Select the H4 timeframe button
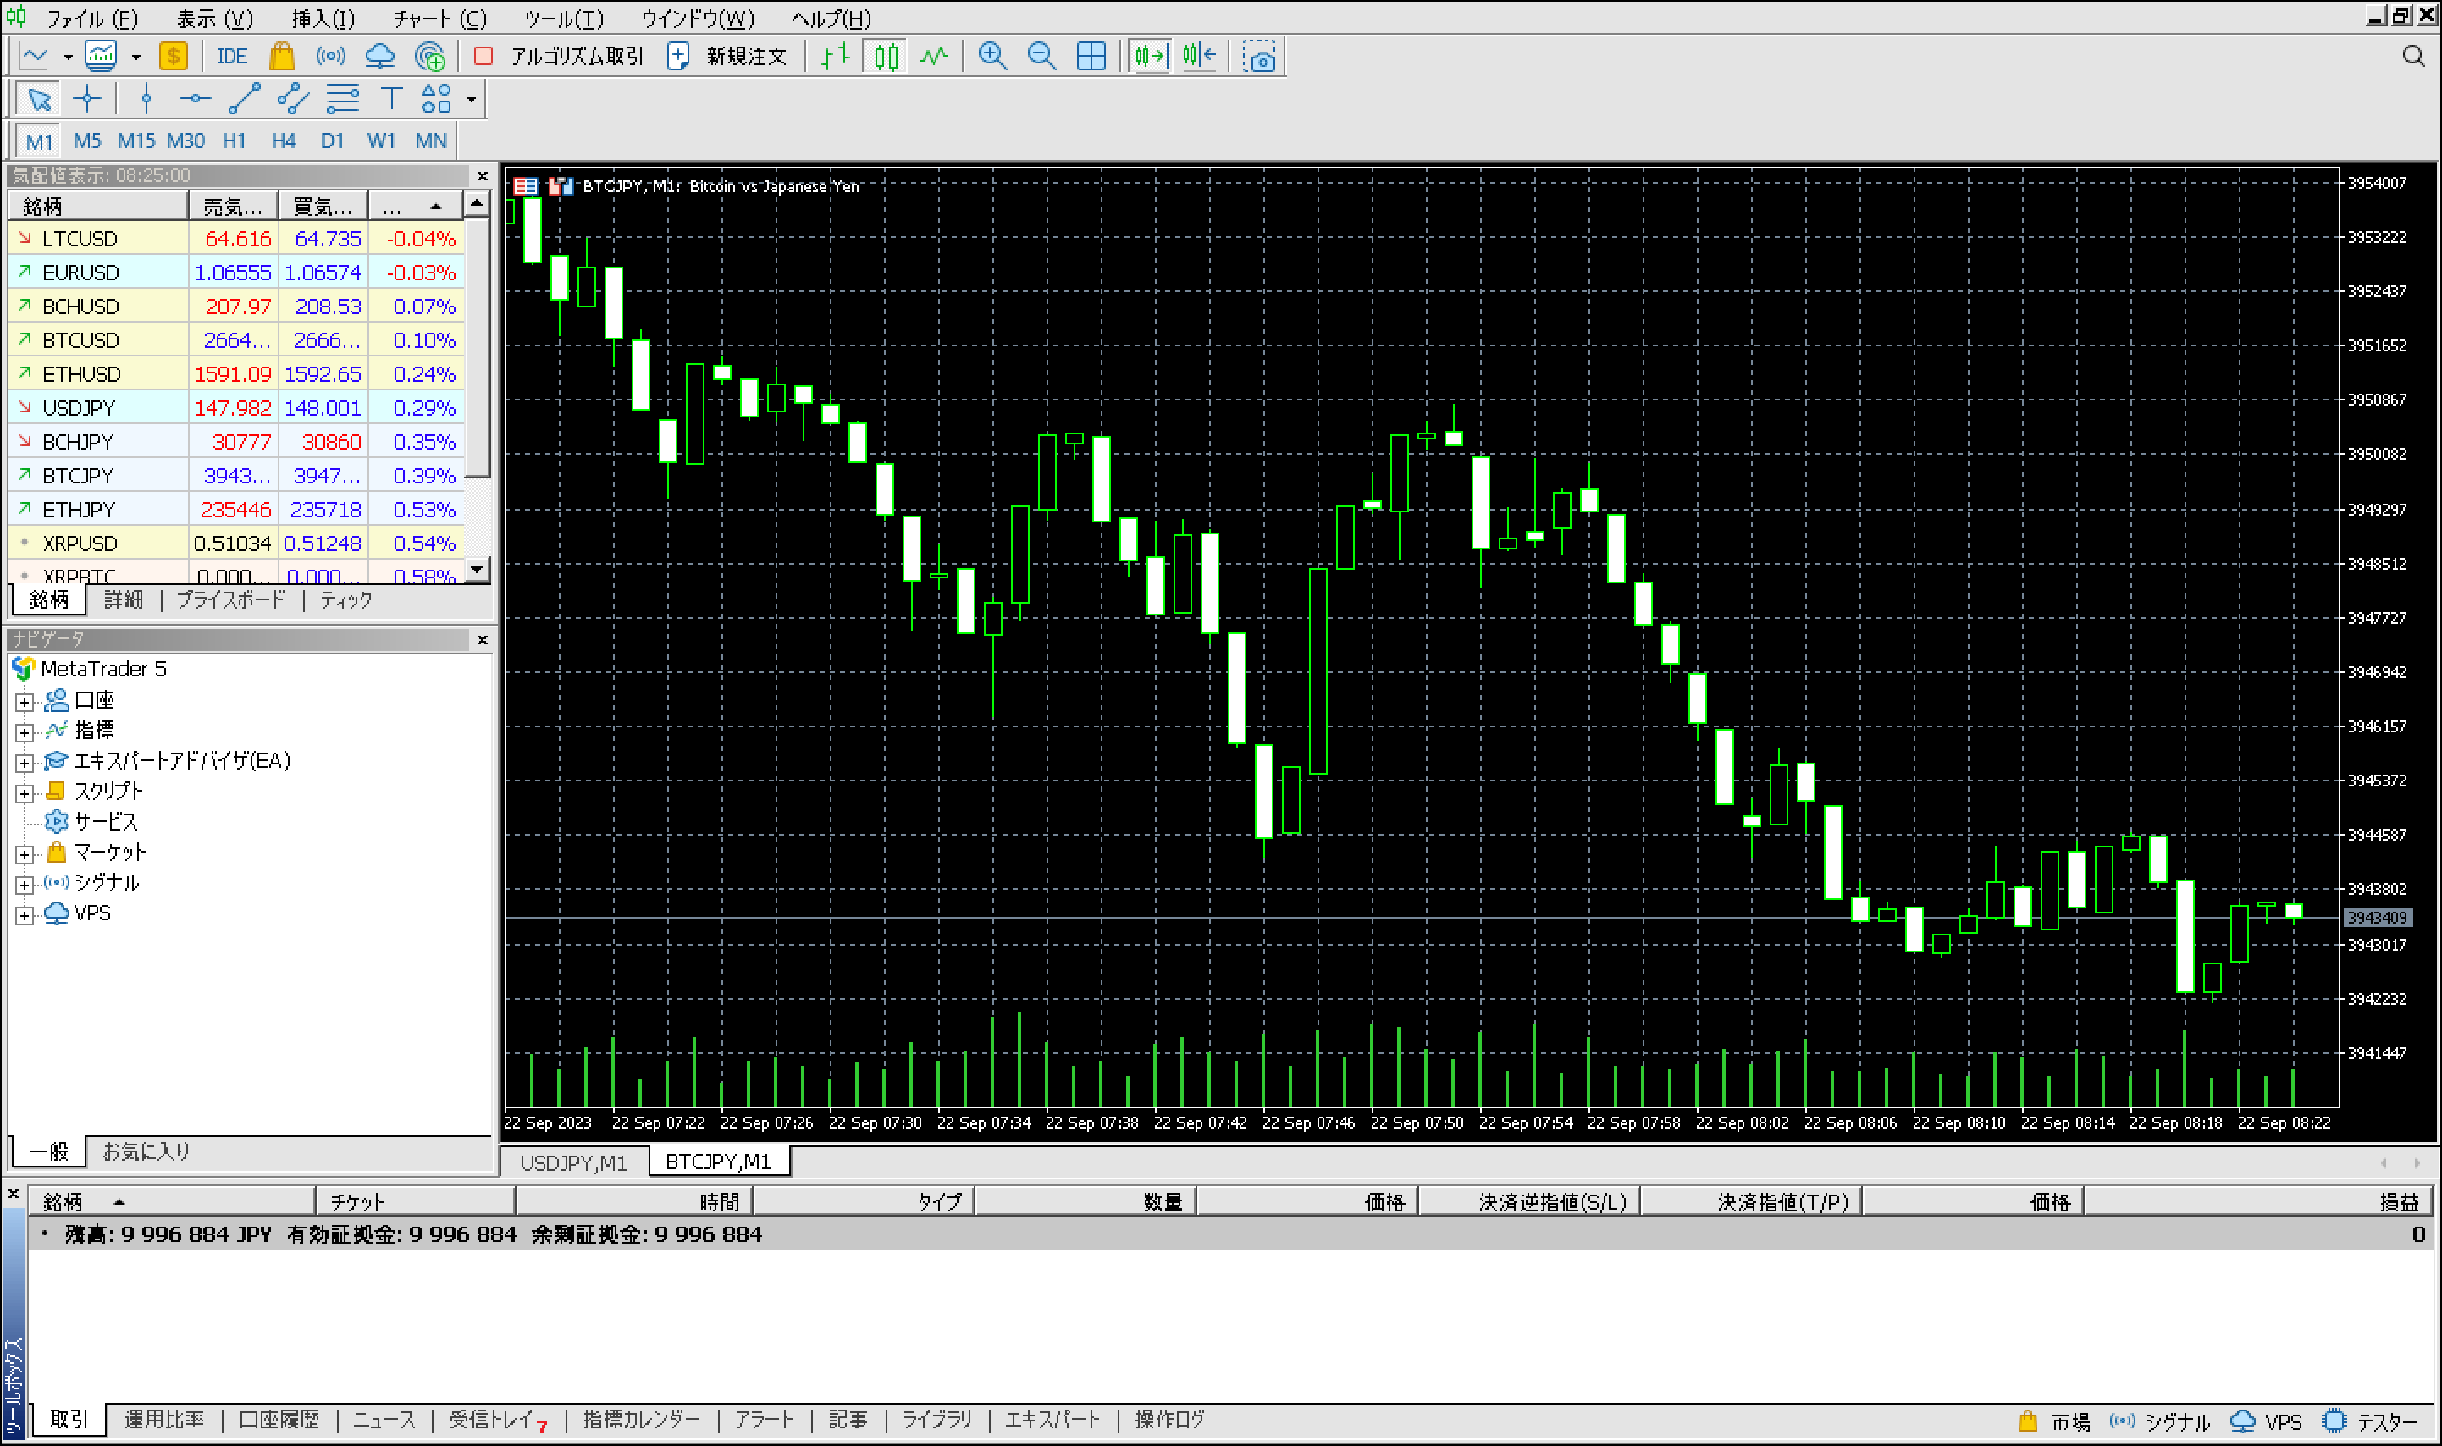Screen dimensions: 2442x1446 283,141
